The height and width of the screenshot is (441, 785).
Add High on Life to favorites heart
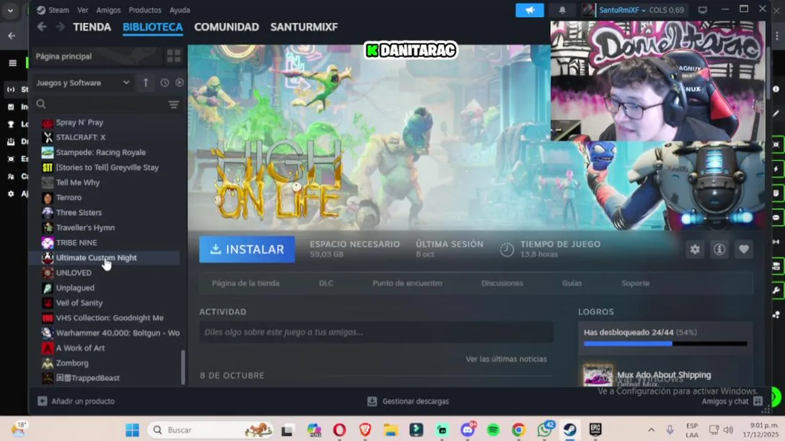click(x=744, y=249)
